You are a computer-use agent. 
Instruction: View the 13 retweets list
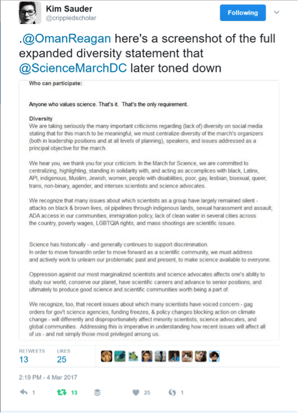[x=32, y=356]
